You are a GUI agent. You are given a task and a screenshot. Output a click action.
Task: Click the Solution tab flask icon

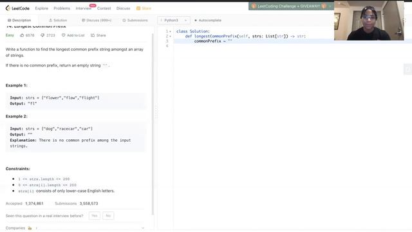coord(51,20)
